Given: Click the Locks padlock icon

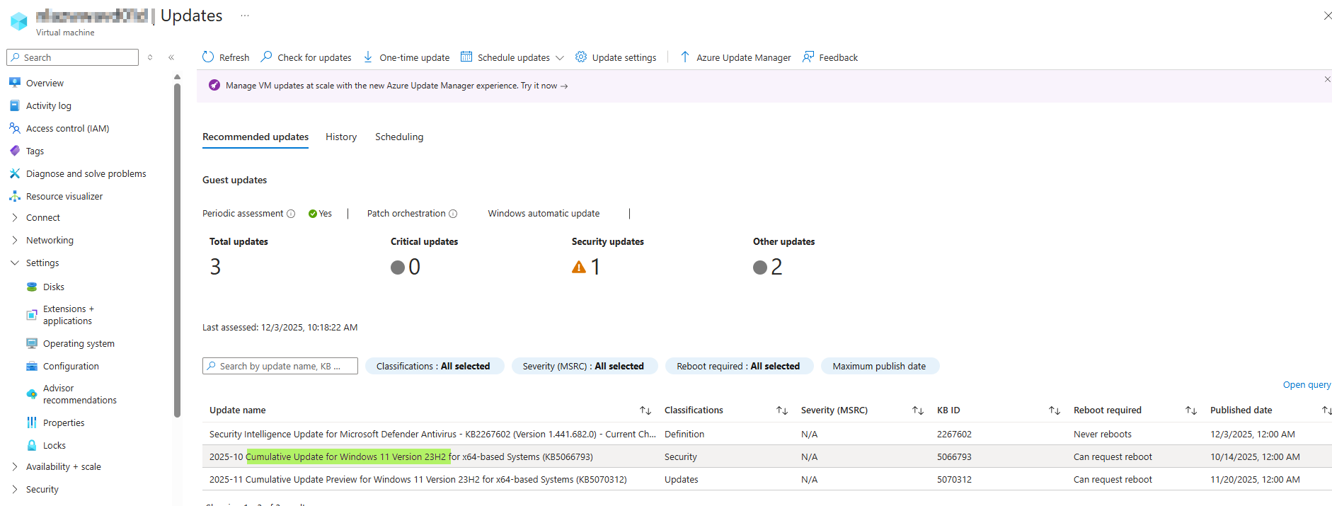Looking at the screenshot, I should coord(32,445).
